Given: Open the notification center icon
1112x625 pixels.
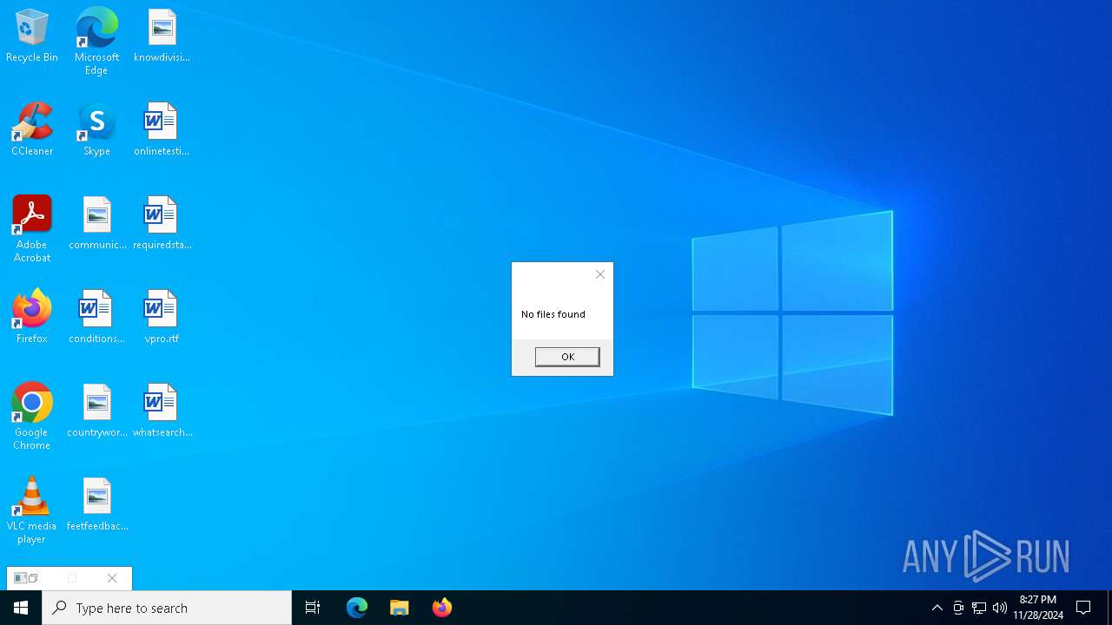Looking at the screenshot, I should [x=1083, y=608].
